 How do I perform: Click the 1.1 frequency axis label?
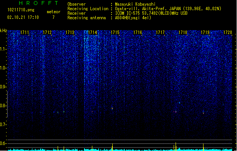[3, 49]
